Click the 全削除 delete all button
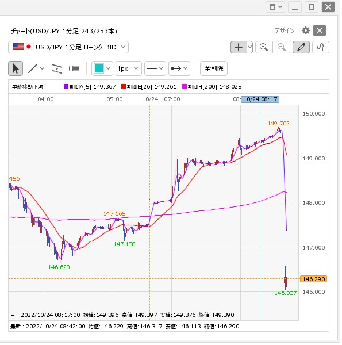The width and height of the screenshot is (342, 345). (214, 68)
